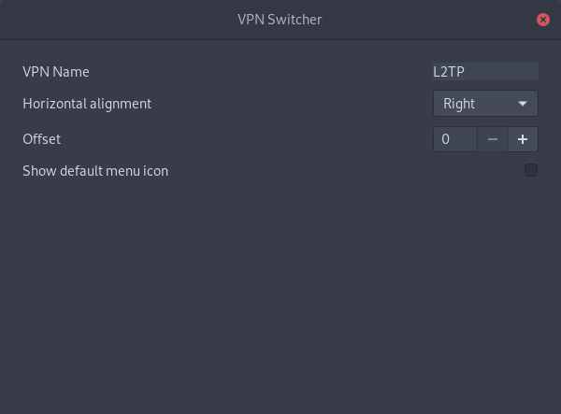Expand the alignment list currently set to Right
Screen dimensions: 561x414
pyautogui.click(x=485, y=104)
